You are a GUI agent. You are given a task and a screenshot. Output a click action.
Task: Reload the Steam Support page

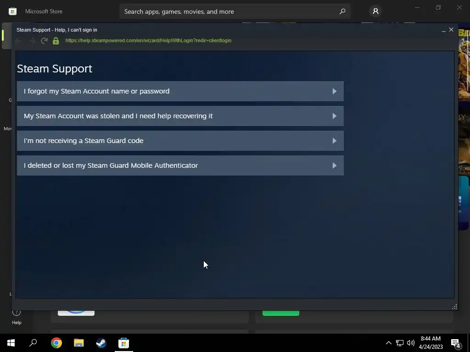(x=45, y=41)
